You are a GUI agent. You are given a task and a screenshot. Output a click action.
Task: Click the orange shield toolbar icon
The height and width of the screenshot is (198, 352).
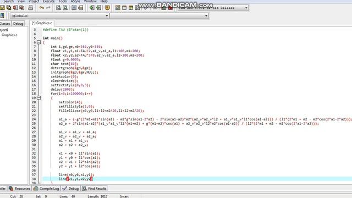coord(107,8)
